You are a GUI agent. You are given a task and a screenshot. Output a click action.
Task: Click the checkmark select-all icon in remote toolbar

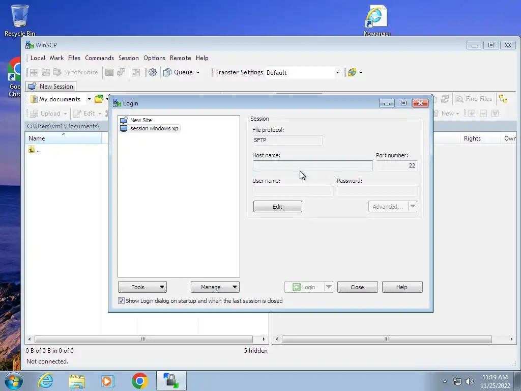click(496, 114)
